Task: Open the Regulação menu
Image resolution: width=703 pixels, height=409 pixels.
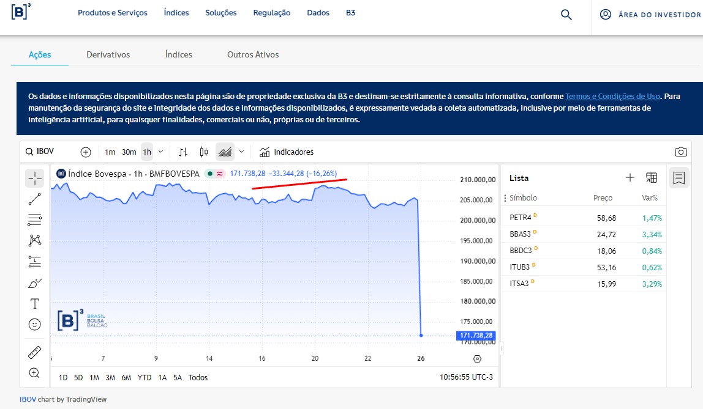Action: click(272, 13)
